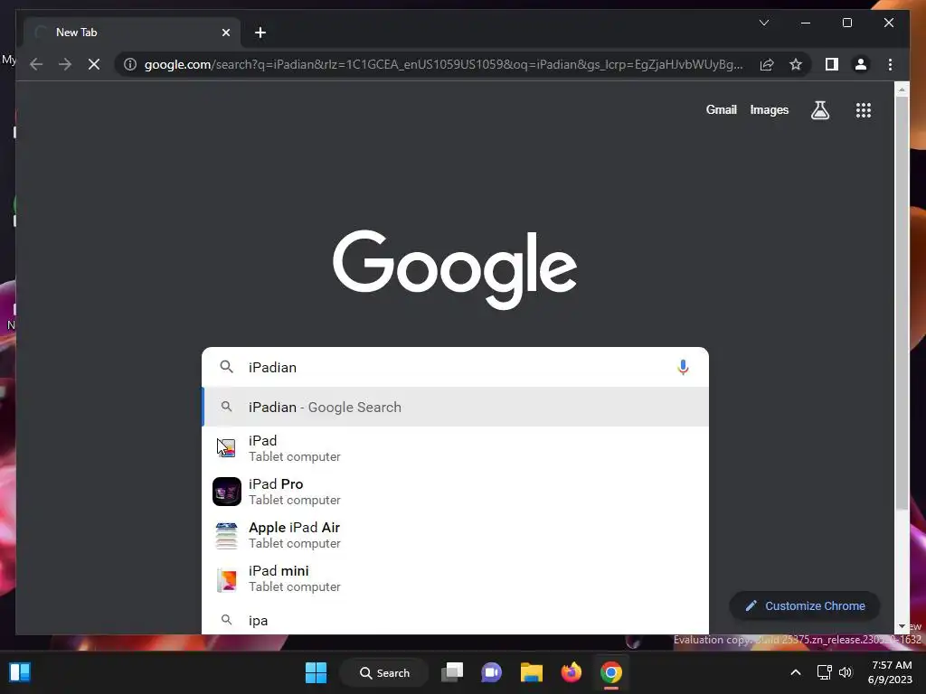Open the Chat app on taskbar

(x=491, y=672)
